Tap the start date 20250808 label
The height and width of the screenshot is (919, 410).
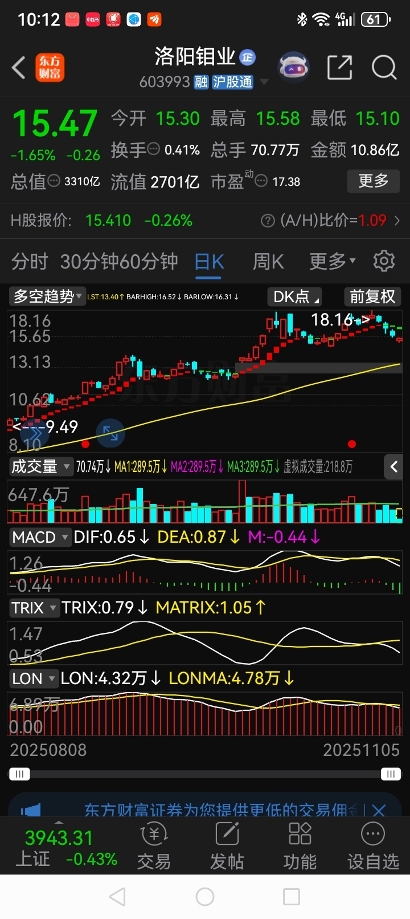tap(48, 750)
